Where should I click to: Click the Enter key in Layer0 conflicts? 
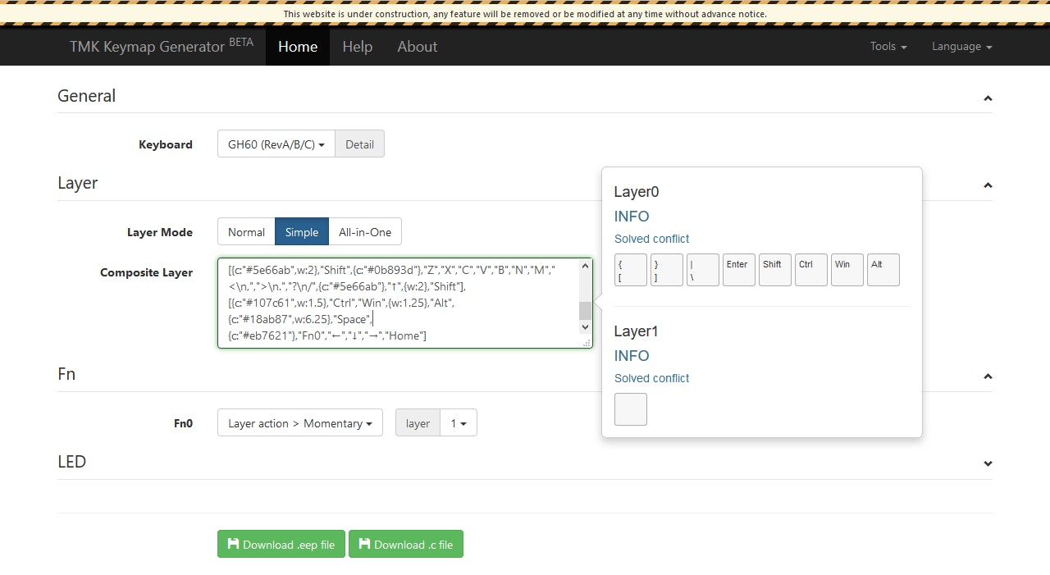click(x=738, y=270)
